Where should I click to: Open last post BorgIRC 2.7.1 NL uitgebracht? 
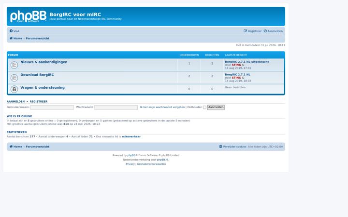(x=247, y=62)
